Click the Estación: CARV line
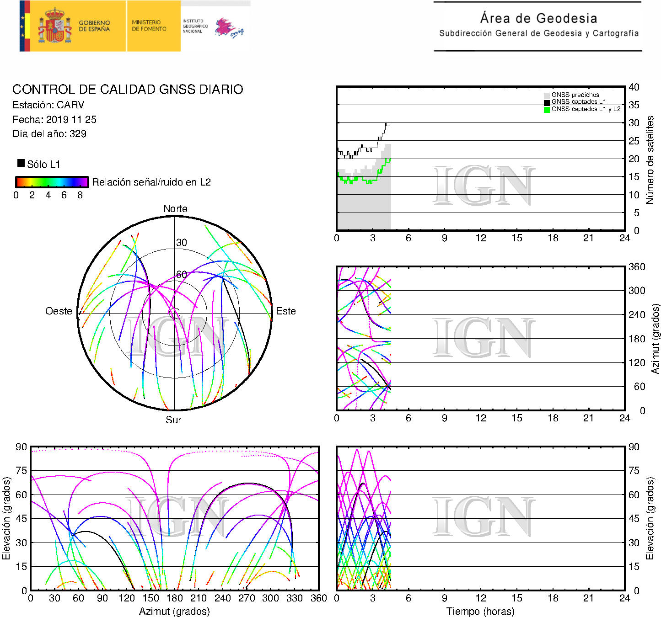 click(x=48, y=105)
